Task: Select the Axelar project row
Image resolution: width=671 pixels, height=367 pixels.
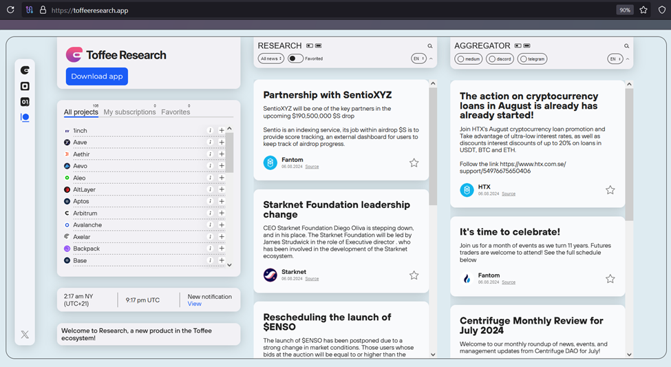Action: (145, 236)
